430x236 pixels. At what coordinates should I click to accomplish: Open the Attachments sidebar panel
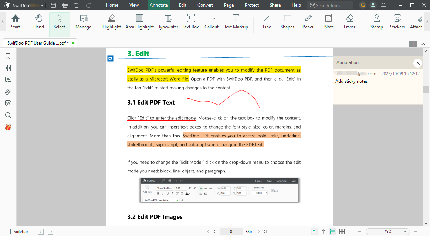point(8,92)
